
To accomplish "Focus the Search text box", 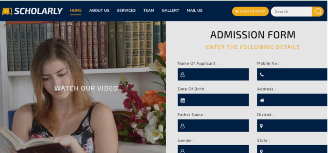I will coord(291,12).
